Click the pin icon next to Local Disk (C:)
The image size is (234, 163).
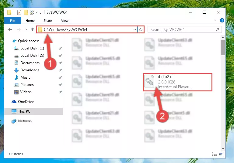pyautogui.click(x=61, y=48)
